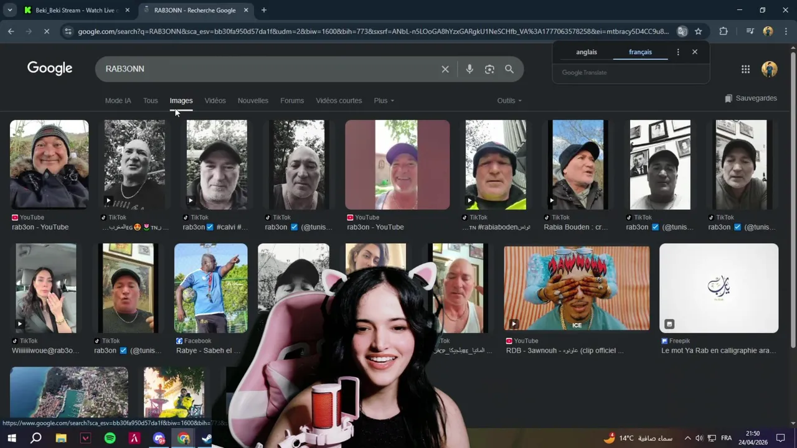
Task: Open Windows taskbar search
Action: pyautogui.click(x=36, y=438)
